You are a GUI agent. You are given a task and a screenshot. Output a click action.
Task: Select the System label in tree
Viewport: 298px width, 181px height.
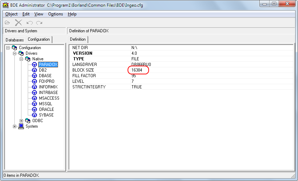pos(32,126)
